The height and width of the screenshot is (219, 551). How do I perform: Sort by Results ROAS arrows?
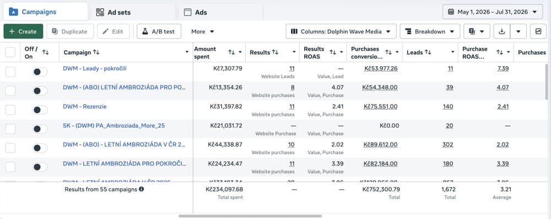click(x=332, y=52)
